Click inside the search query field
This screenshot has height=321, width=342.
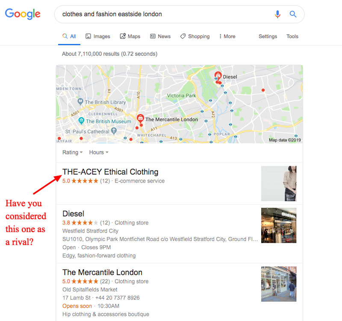(164, 14)
